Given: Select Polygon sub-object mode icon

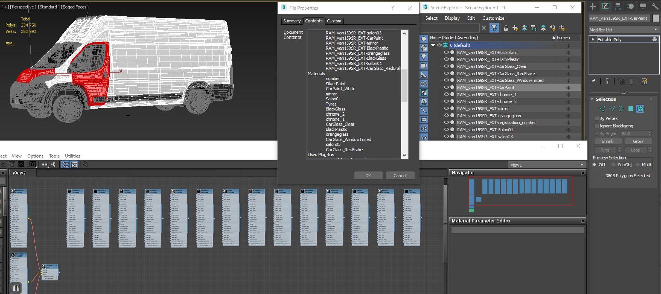Looking at the screenshot, I should click(631, 109).
